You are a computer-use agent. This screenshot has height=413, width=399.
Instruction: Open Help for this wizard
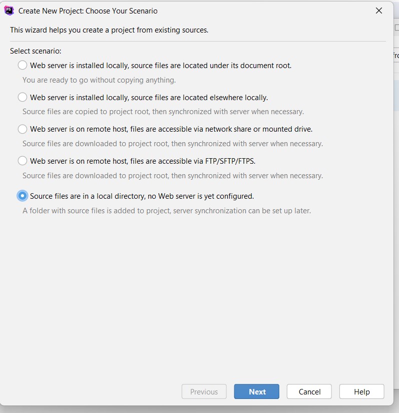(361, 391)
